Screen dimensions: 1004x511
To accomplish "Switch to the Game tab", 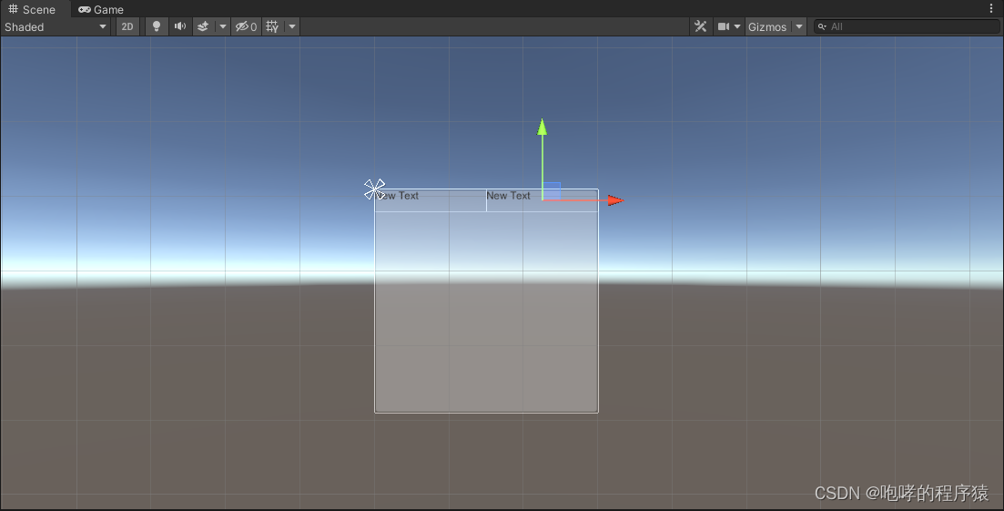I will [x=100, y=9].
